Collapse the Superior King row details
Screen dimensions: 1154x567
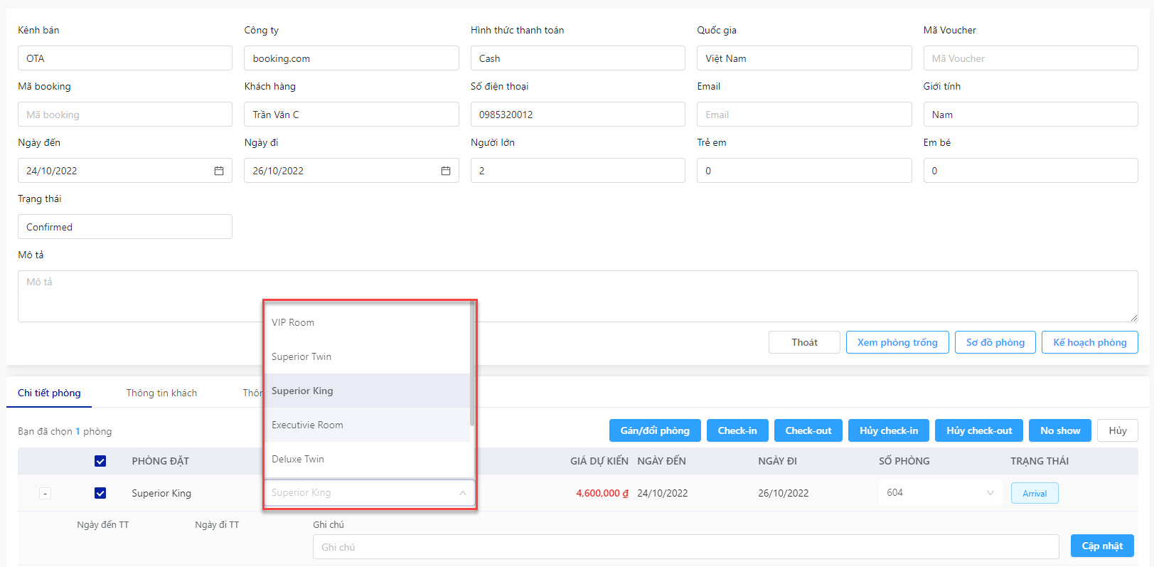point(45,493)
